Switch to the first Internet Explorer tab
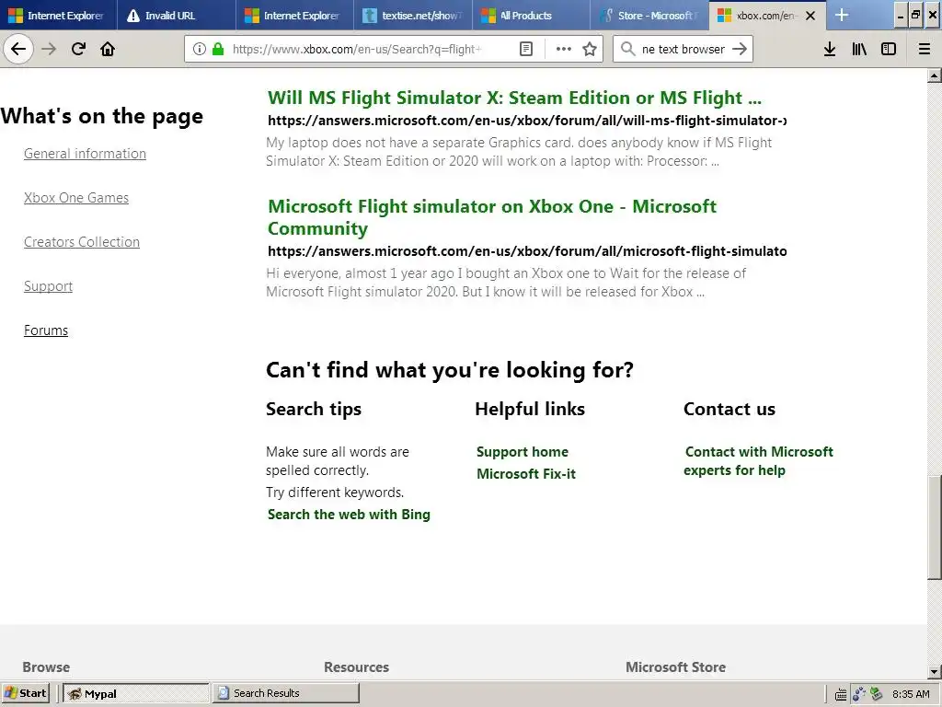The width and height of the screenshot is (942, 707). (x=58, y=16)
